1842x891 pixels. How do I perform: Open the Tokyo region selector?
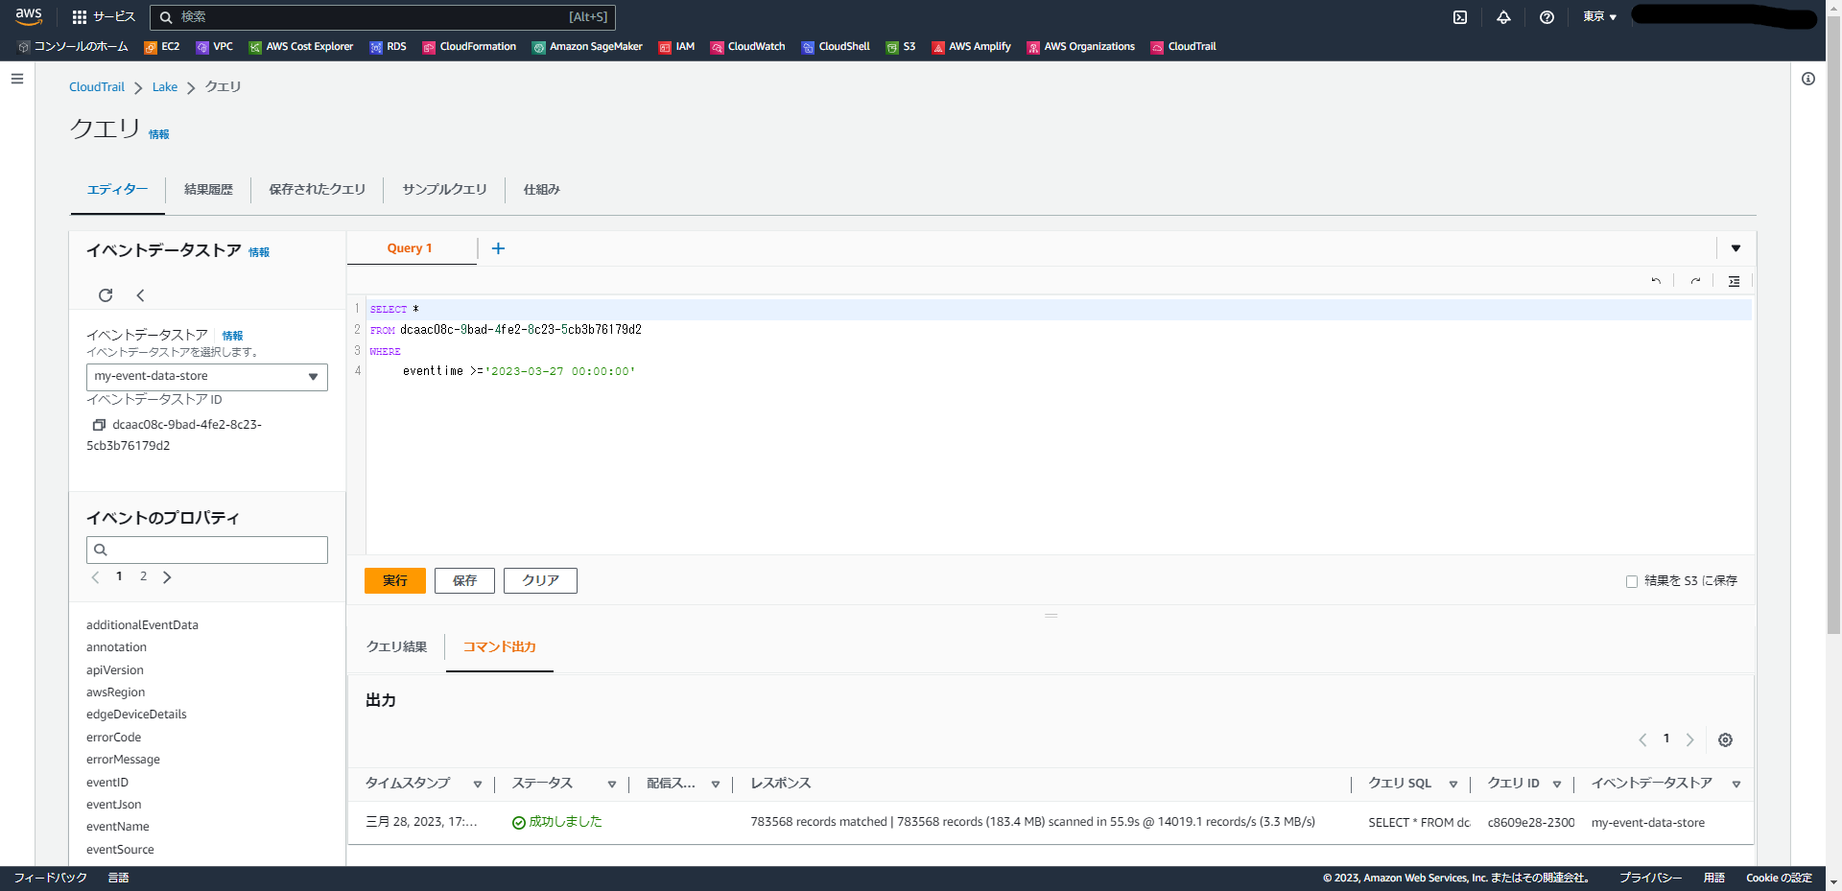click(1599, 16)
